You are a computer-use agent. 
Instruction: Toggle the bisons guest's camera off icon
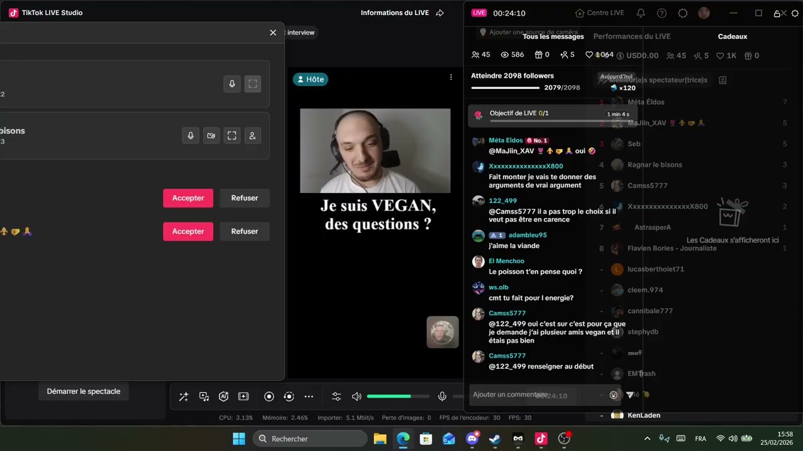211,135
